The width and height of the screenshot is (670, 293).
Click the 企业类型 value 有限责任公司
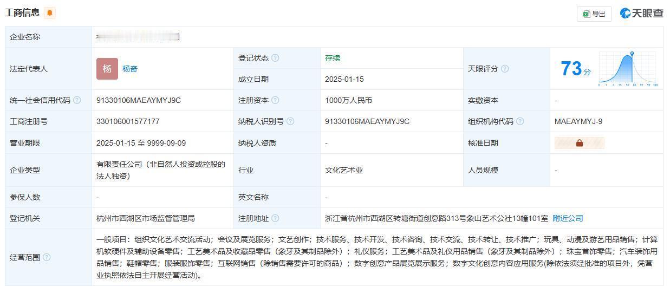coord(161,170)
